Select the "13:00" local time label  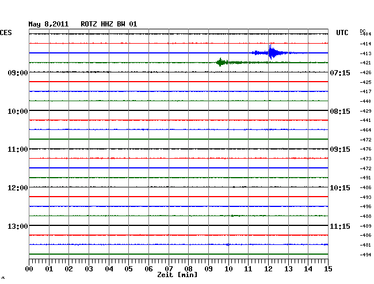coord(18,226)
